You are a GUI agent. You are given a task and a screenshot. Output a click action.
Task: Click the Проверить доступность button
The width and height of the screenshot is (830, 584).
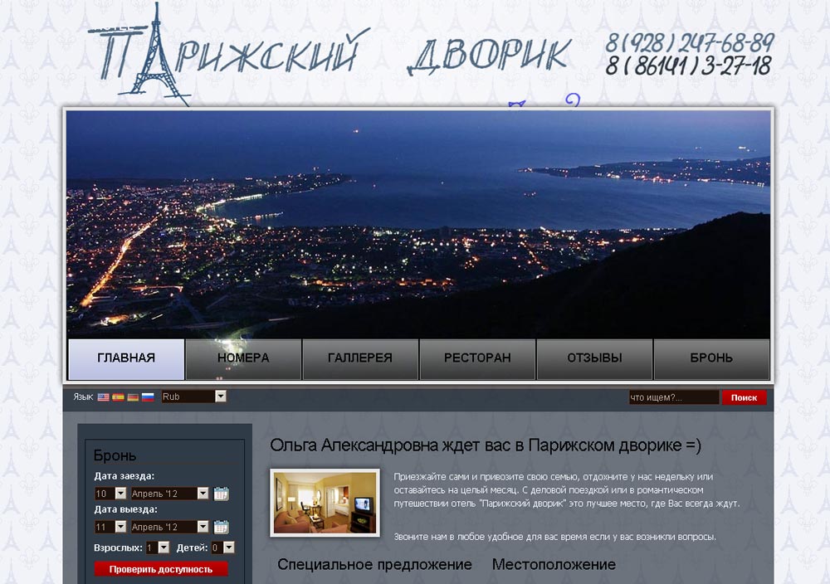tap(161, 569)
